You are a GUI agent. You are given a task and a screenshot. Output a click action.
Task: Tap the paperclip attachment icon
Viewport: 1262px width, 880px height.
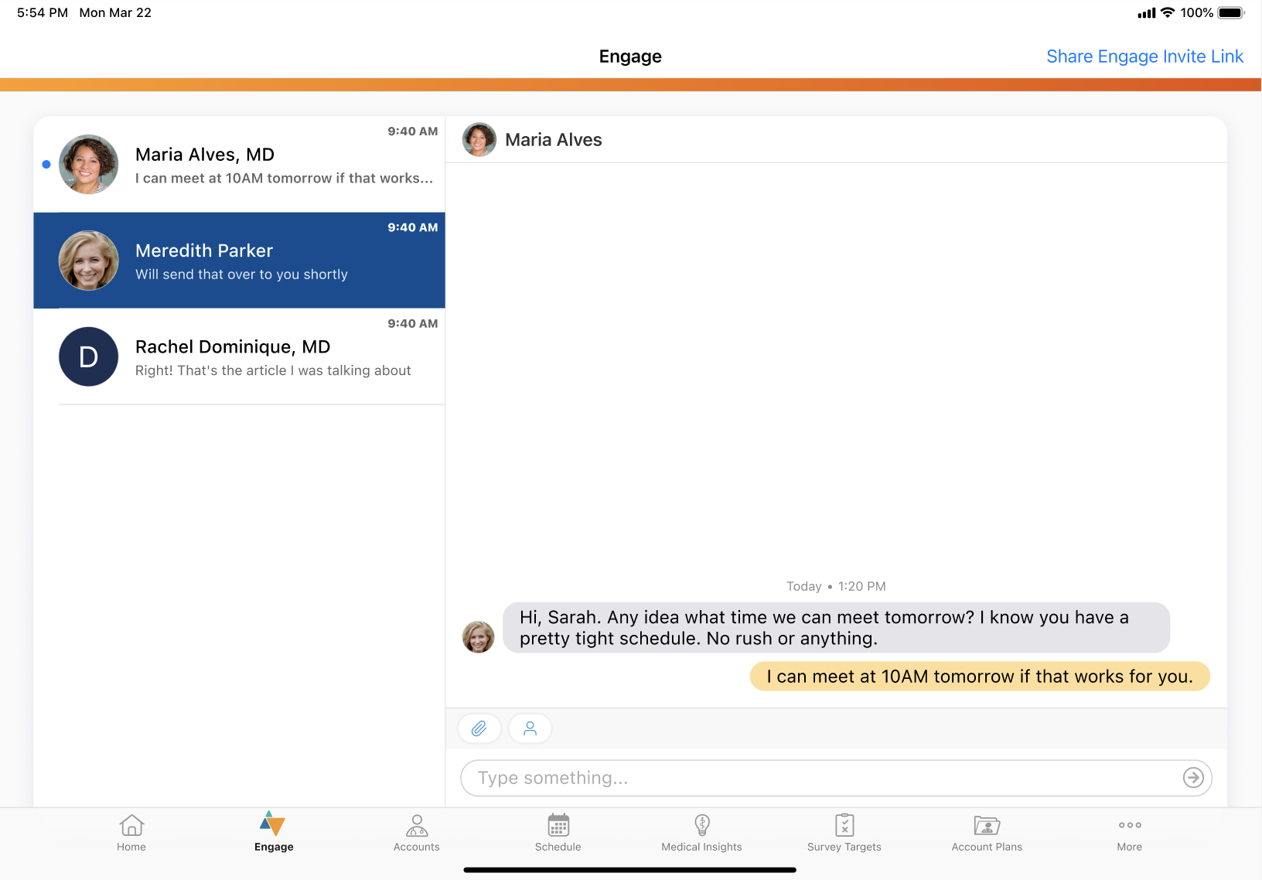click(479, 728)
